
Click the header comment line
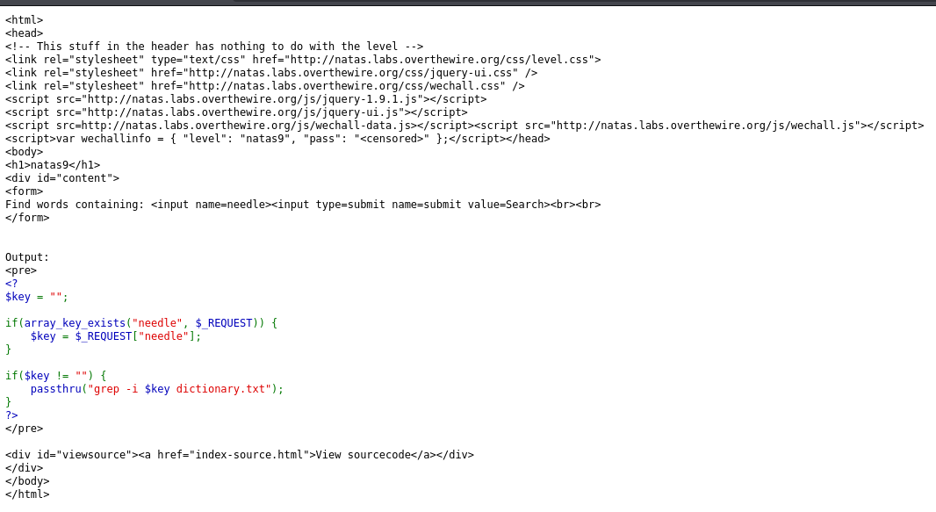coord(214,47)
